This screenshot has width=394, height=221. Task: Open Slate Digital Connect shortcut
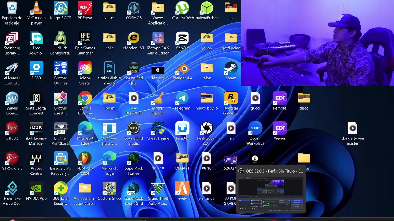point(36,99)
